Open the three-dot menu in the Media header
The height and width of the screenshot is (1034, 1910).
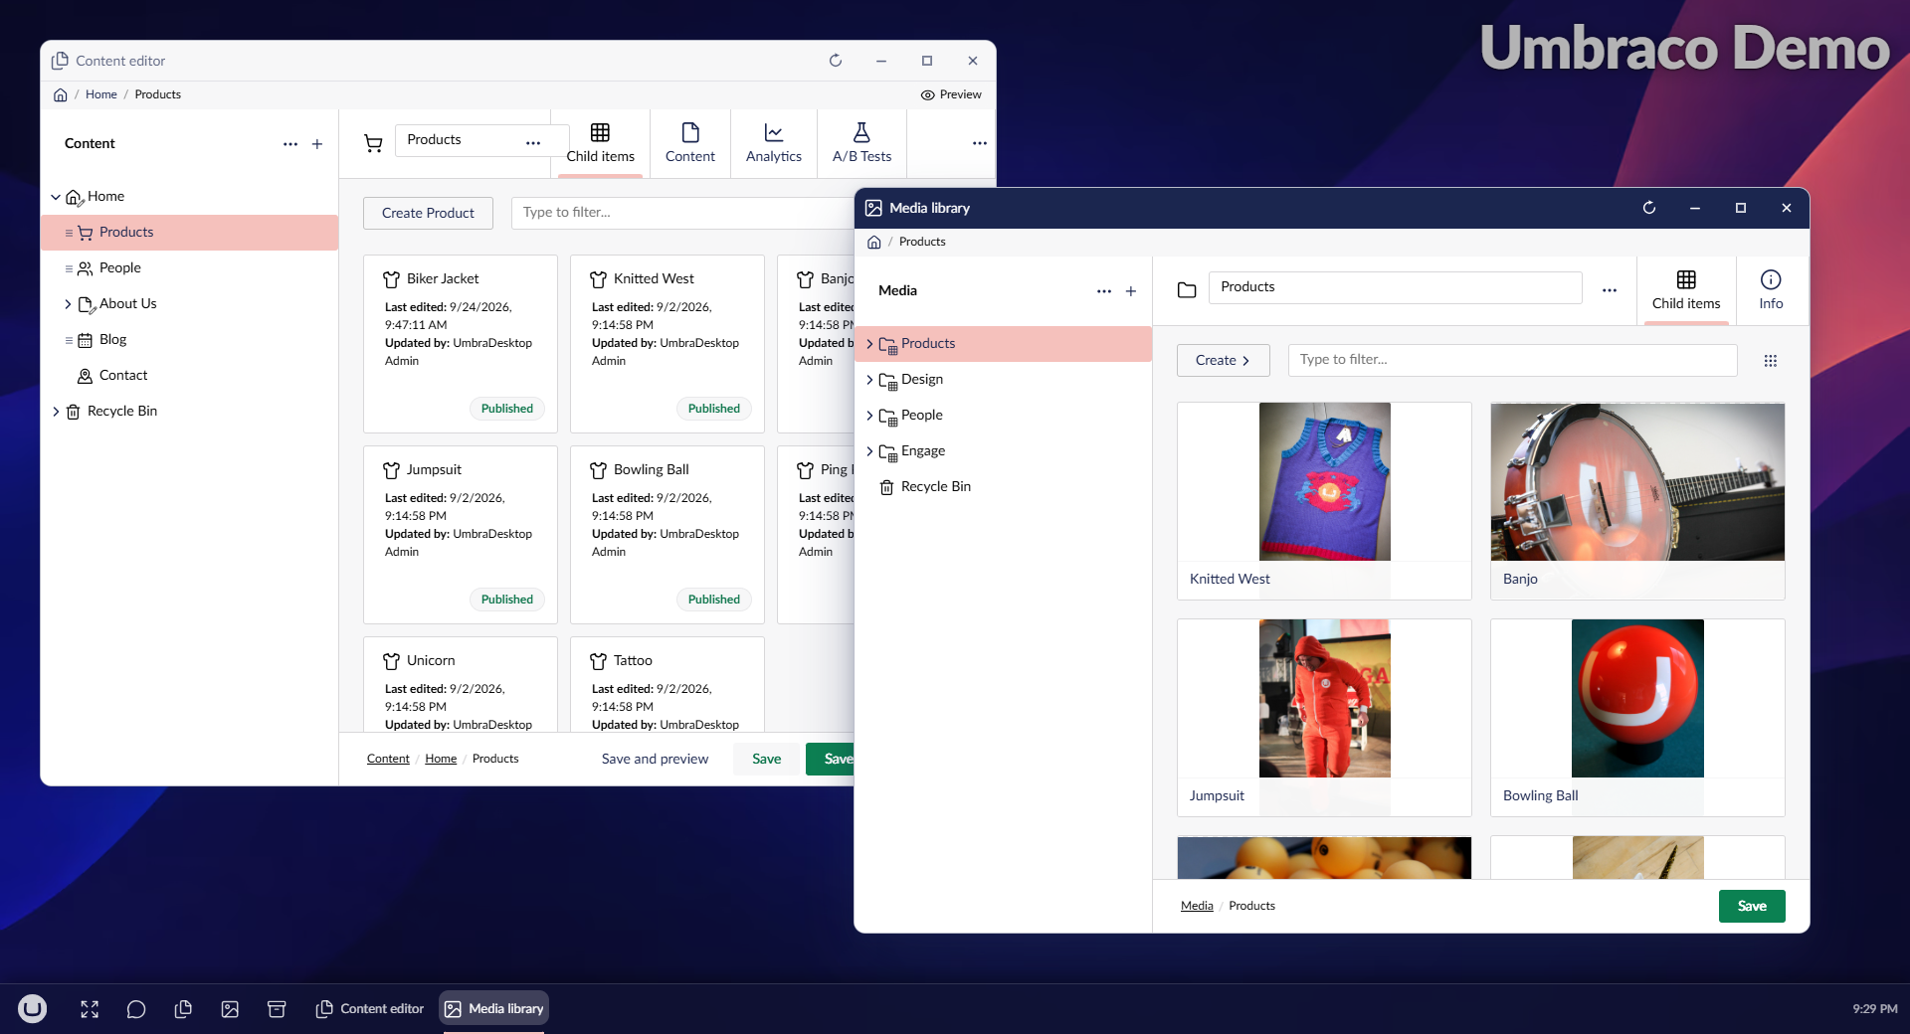point(1104,291)
